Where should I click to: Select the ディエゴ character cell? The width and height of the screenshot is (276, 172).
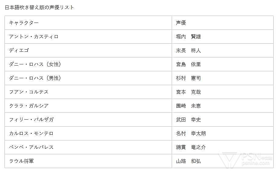click(x=19, y=51)
